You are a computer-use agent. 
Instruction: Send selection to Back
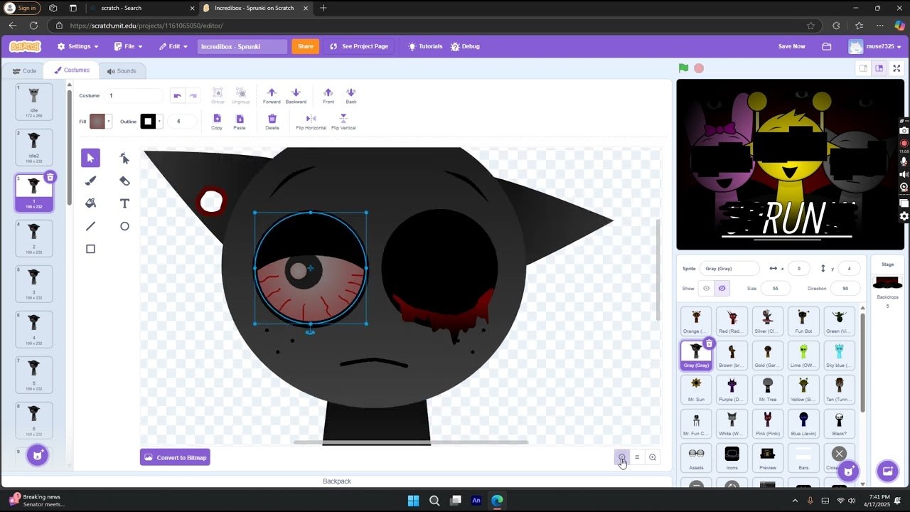click(x=350, y=96)
